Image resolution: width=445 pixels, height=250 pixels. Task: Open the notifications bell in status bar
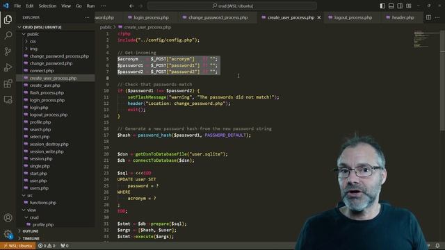(437, 245)
